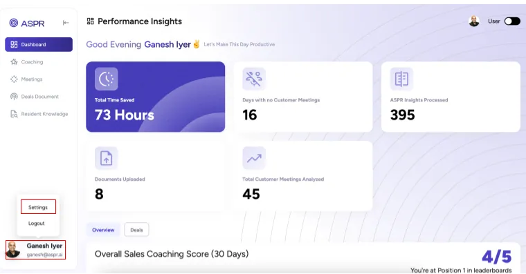Click the ASPR Insights Processed book icon
Screen dimensions: 526x274
pyautogui.click(x=401, y=79)
